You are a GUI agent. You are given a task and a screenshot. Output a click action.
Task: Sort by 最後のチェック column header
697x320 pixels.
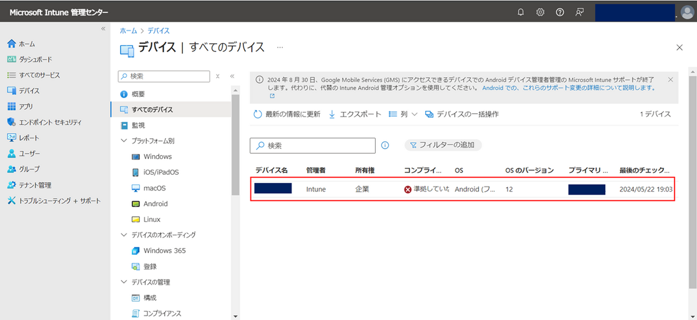pyautogui.click(x=644, y=170)
